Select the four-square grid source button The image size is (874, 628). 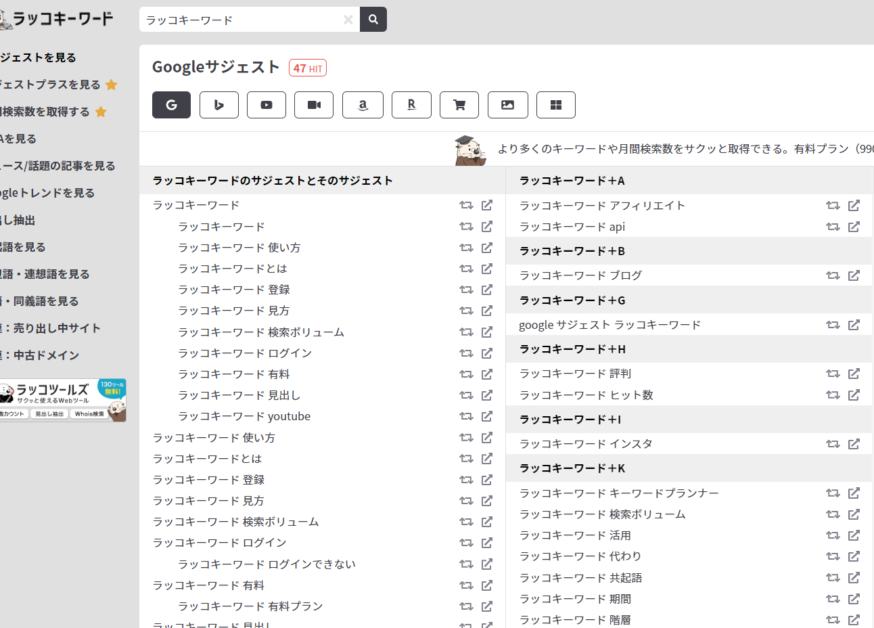pos(556,105)
